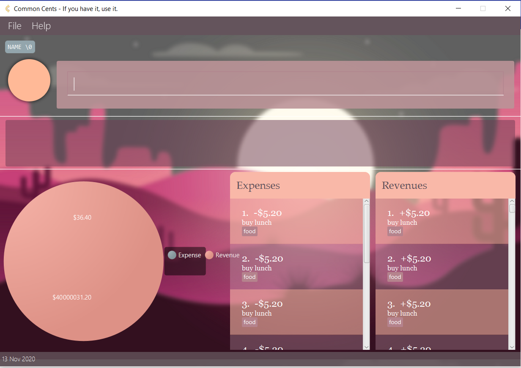Click the grey Expense legend dot
Image resolution: width=521 pixels, height=368 pixels.
[172, 255]
